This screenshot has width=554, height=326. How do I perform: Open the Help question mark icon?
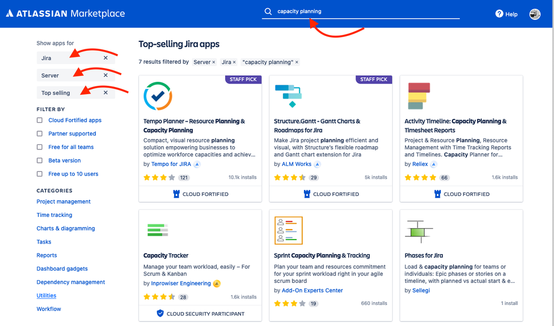499,14
